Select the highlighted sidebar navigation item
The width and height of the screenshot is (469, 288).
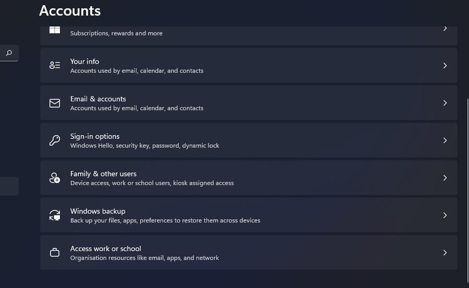point(9,186)
